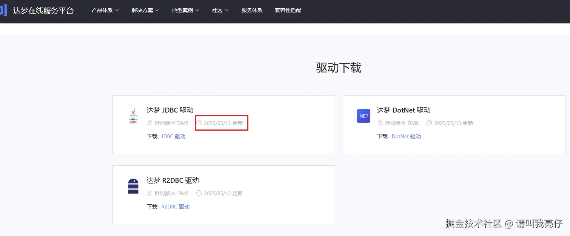Click the clock icon in R2DBC card

[x=199, y=193]
